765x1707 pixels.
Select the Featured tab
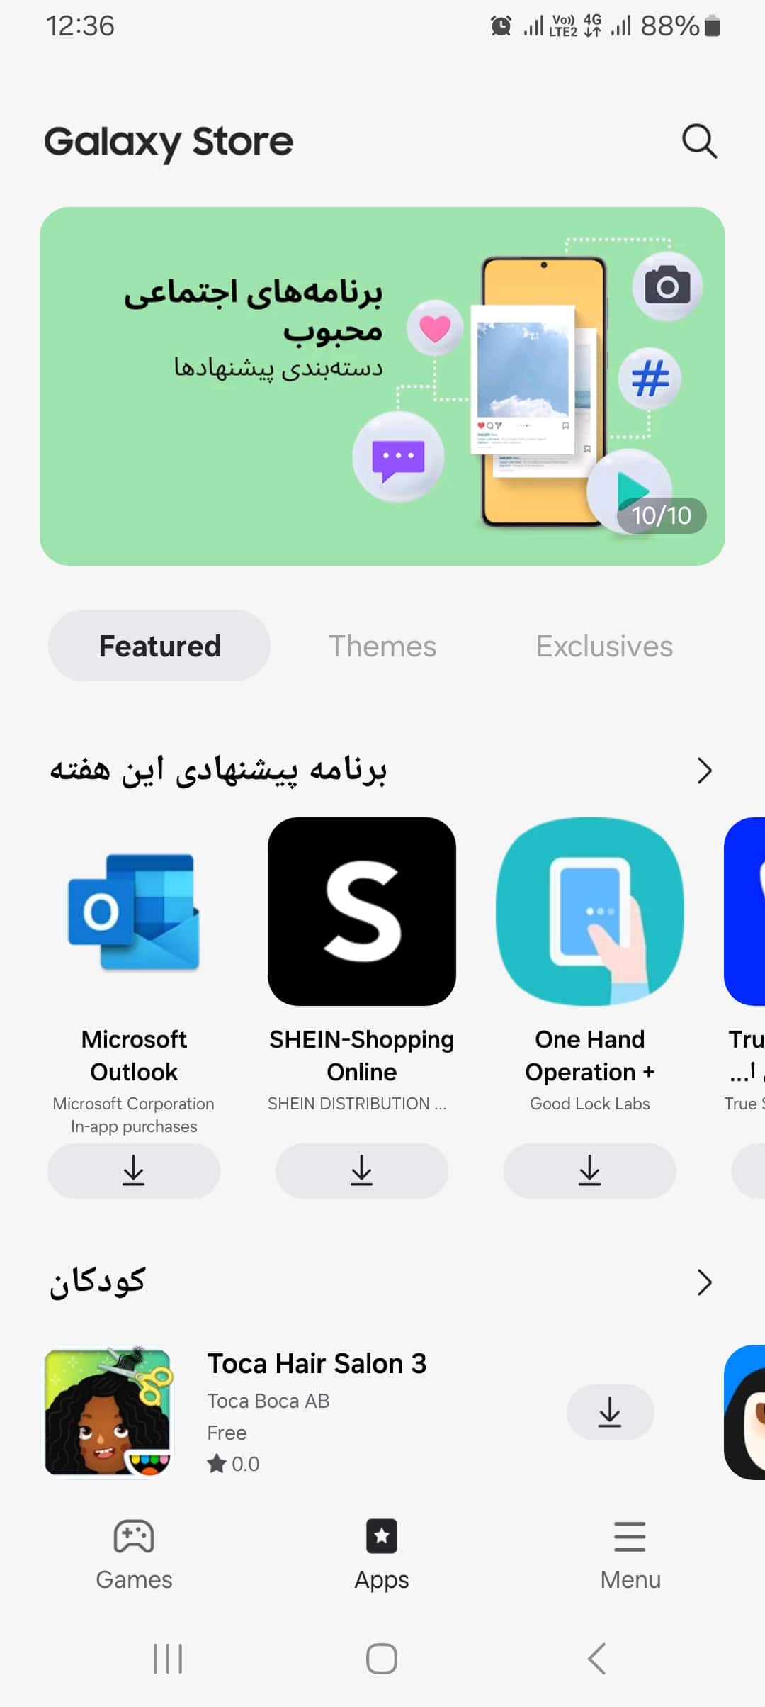tap(159, 646)
